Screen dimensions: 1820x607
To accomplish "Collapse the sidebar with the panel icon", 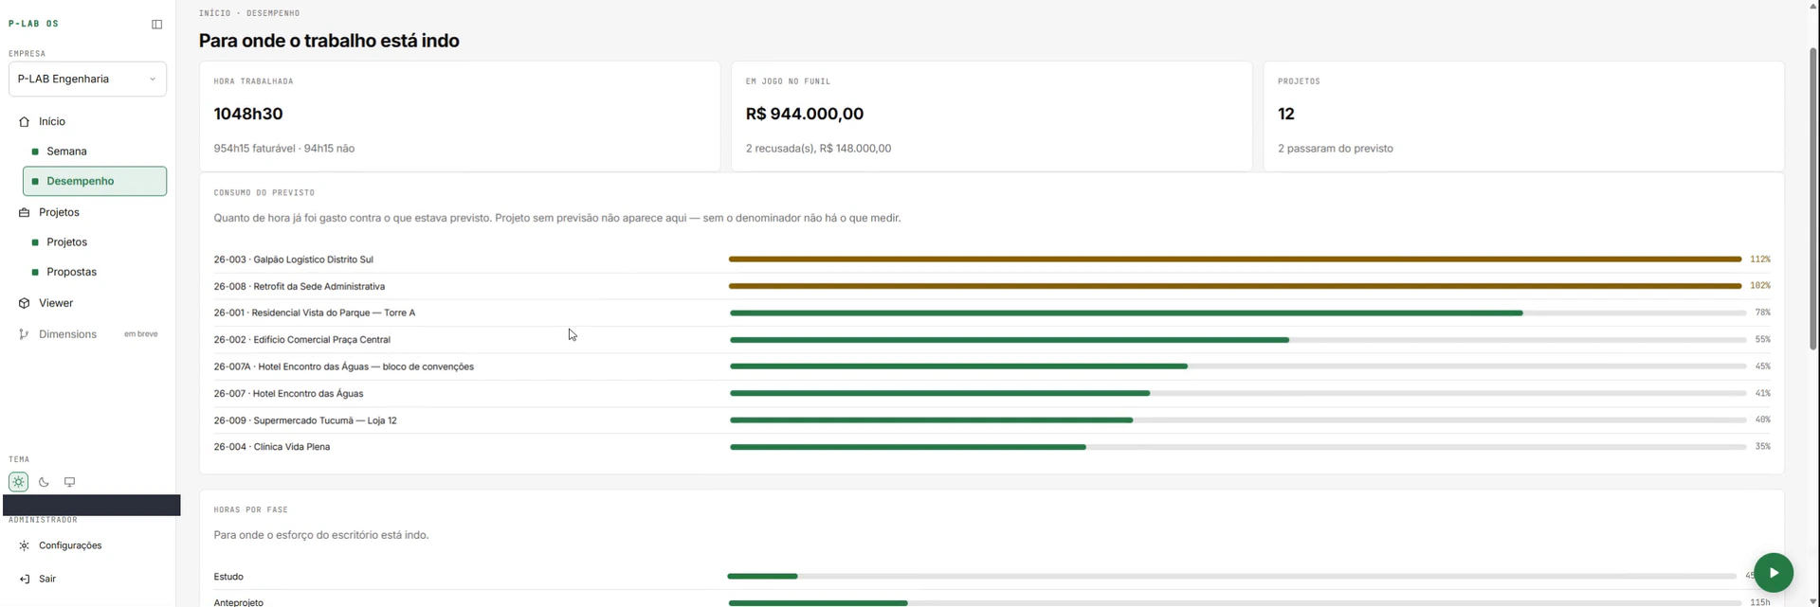I will [x=157, y=24].
